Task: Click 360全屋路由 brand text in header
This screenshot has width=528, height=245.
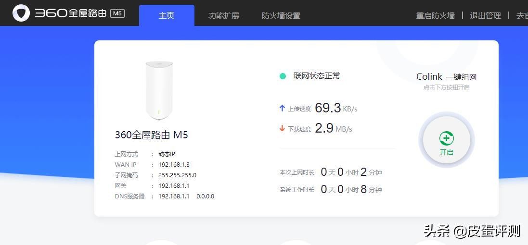Action: (x=71, y=13)
